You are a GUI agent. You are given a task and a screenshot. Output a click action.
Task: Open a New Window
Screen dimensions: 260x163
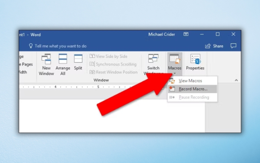pyautogui.click(x=46, y=65)
